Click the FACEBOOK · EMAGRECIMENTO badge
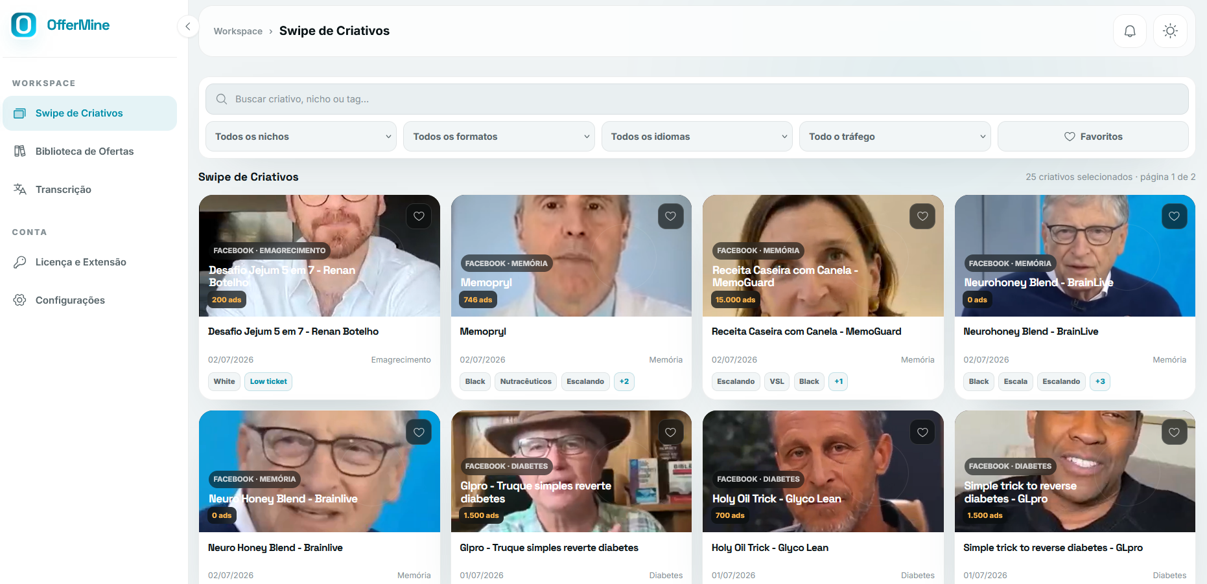This screenshot has height=584, width=1207. 270,251
